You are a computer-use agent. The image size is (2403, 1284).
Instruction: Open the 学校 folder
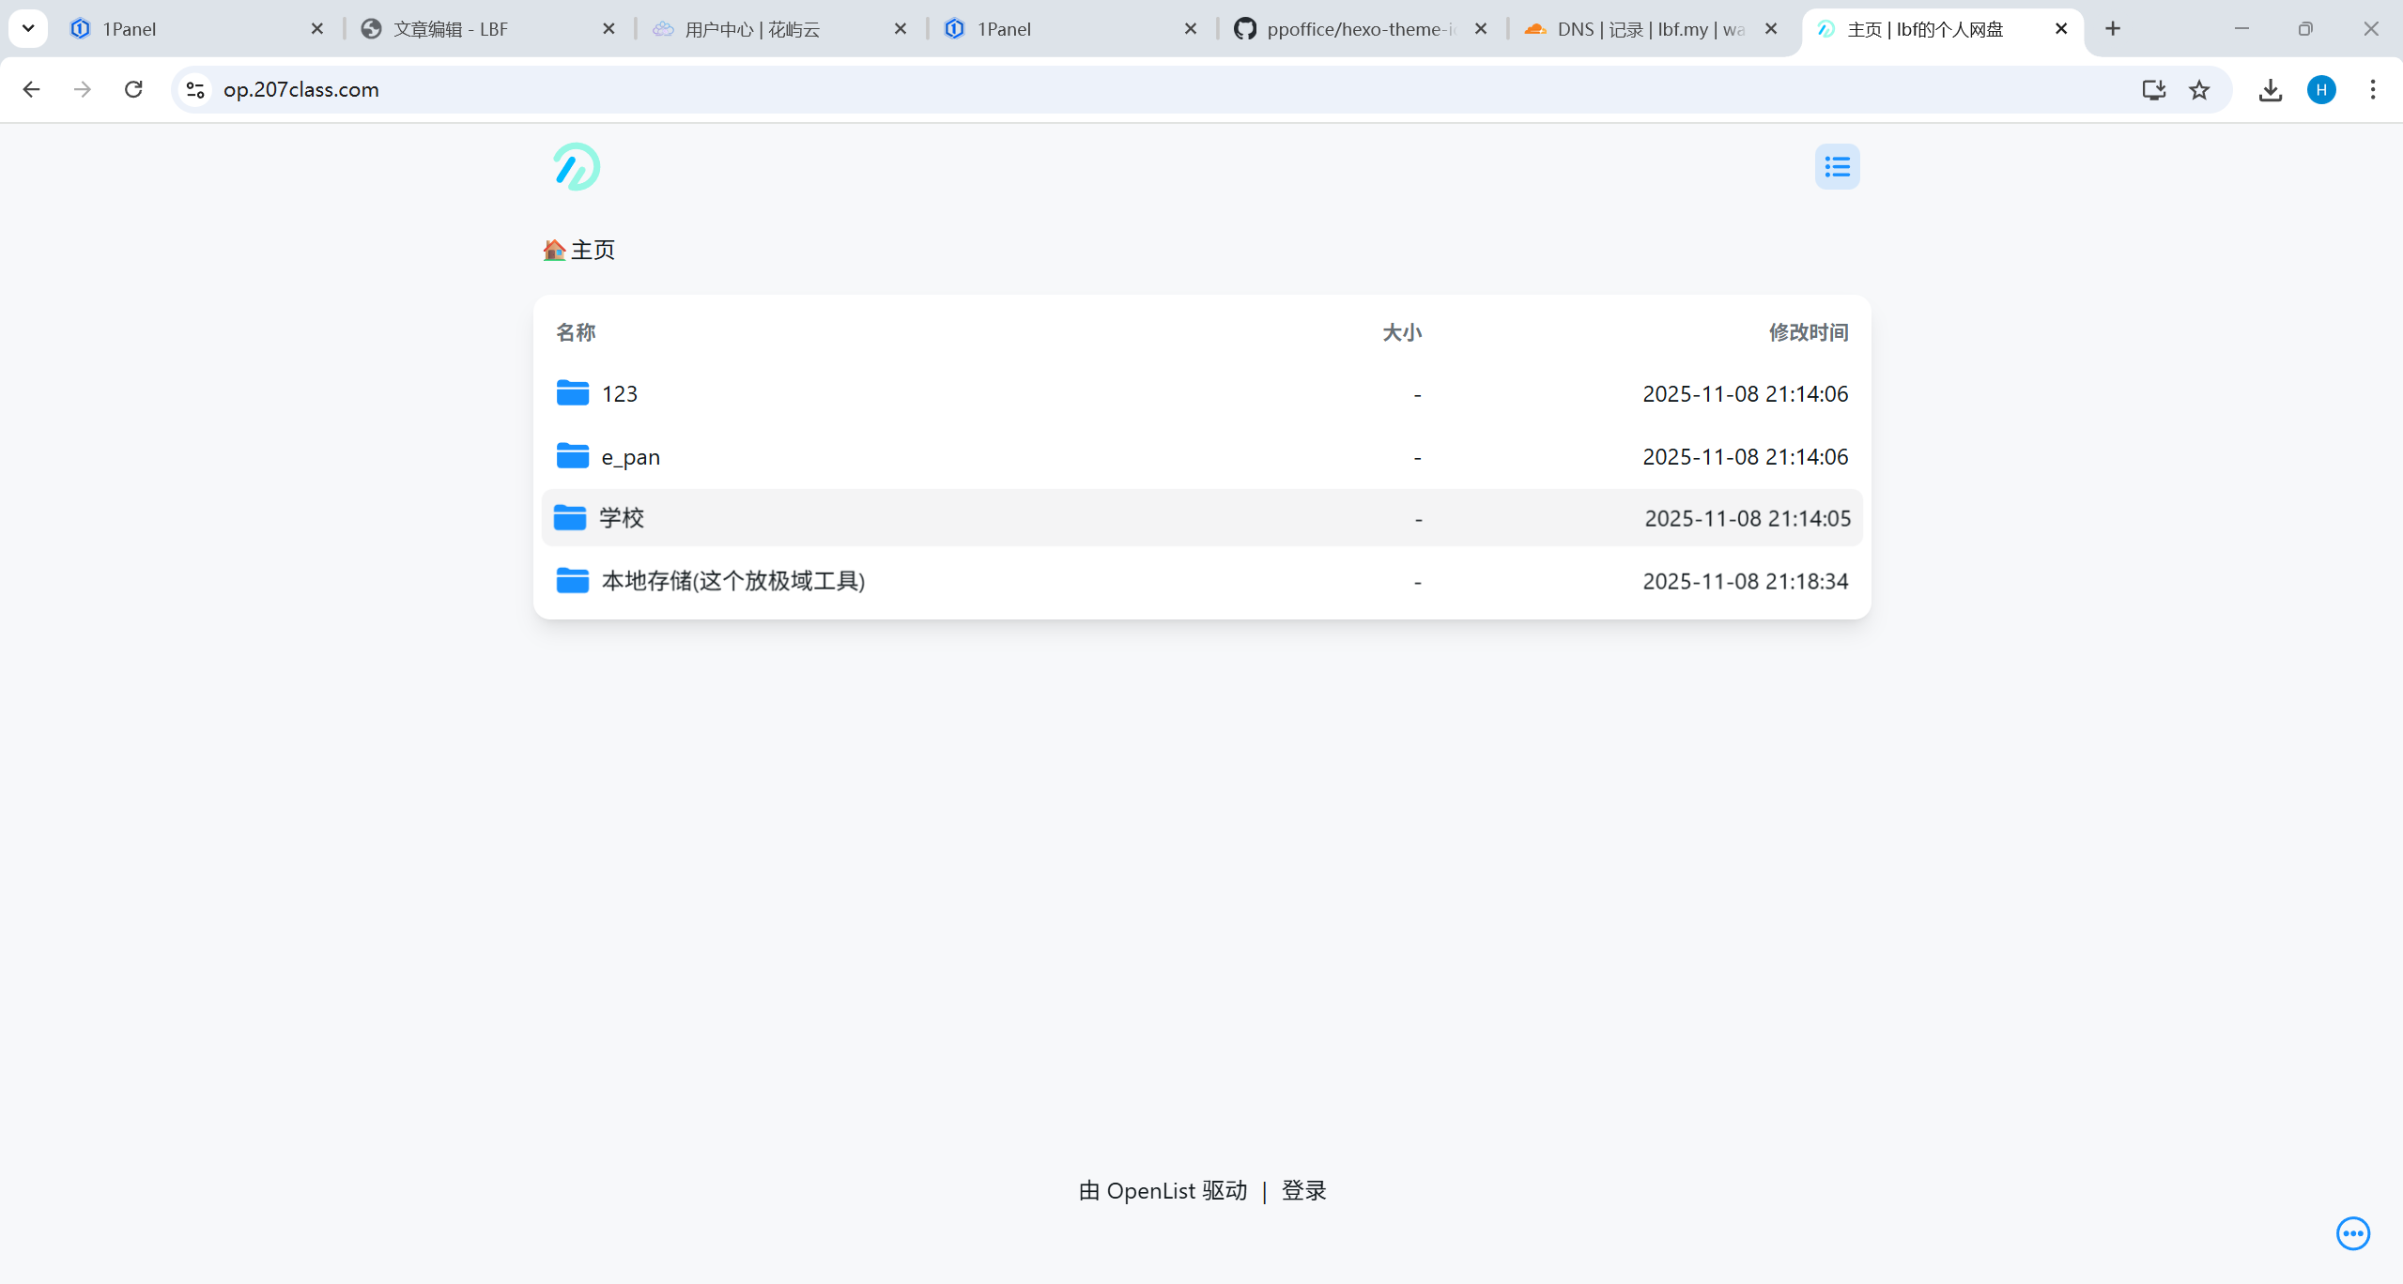[621, 518]
